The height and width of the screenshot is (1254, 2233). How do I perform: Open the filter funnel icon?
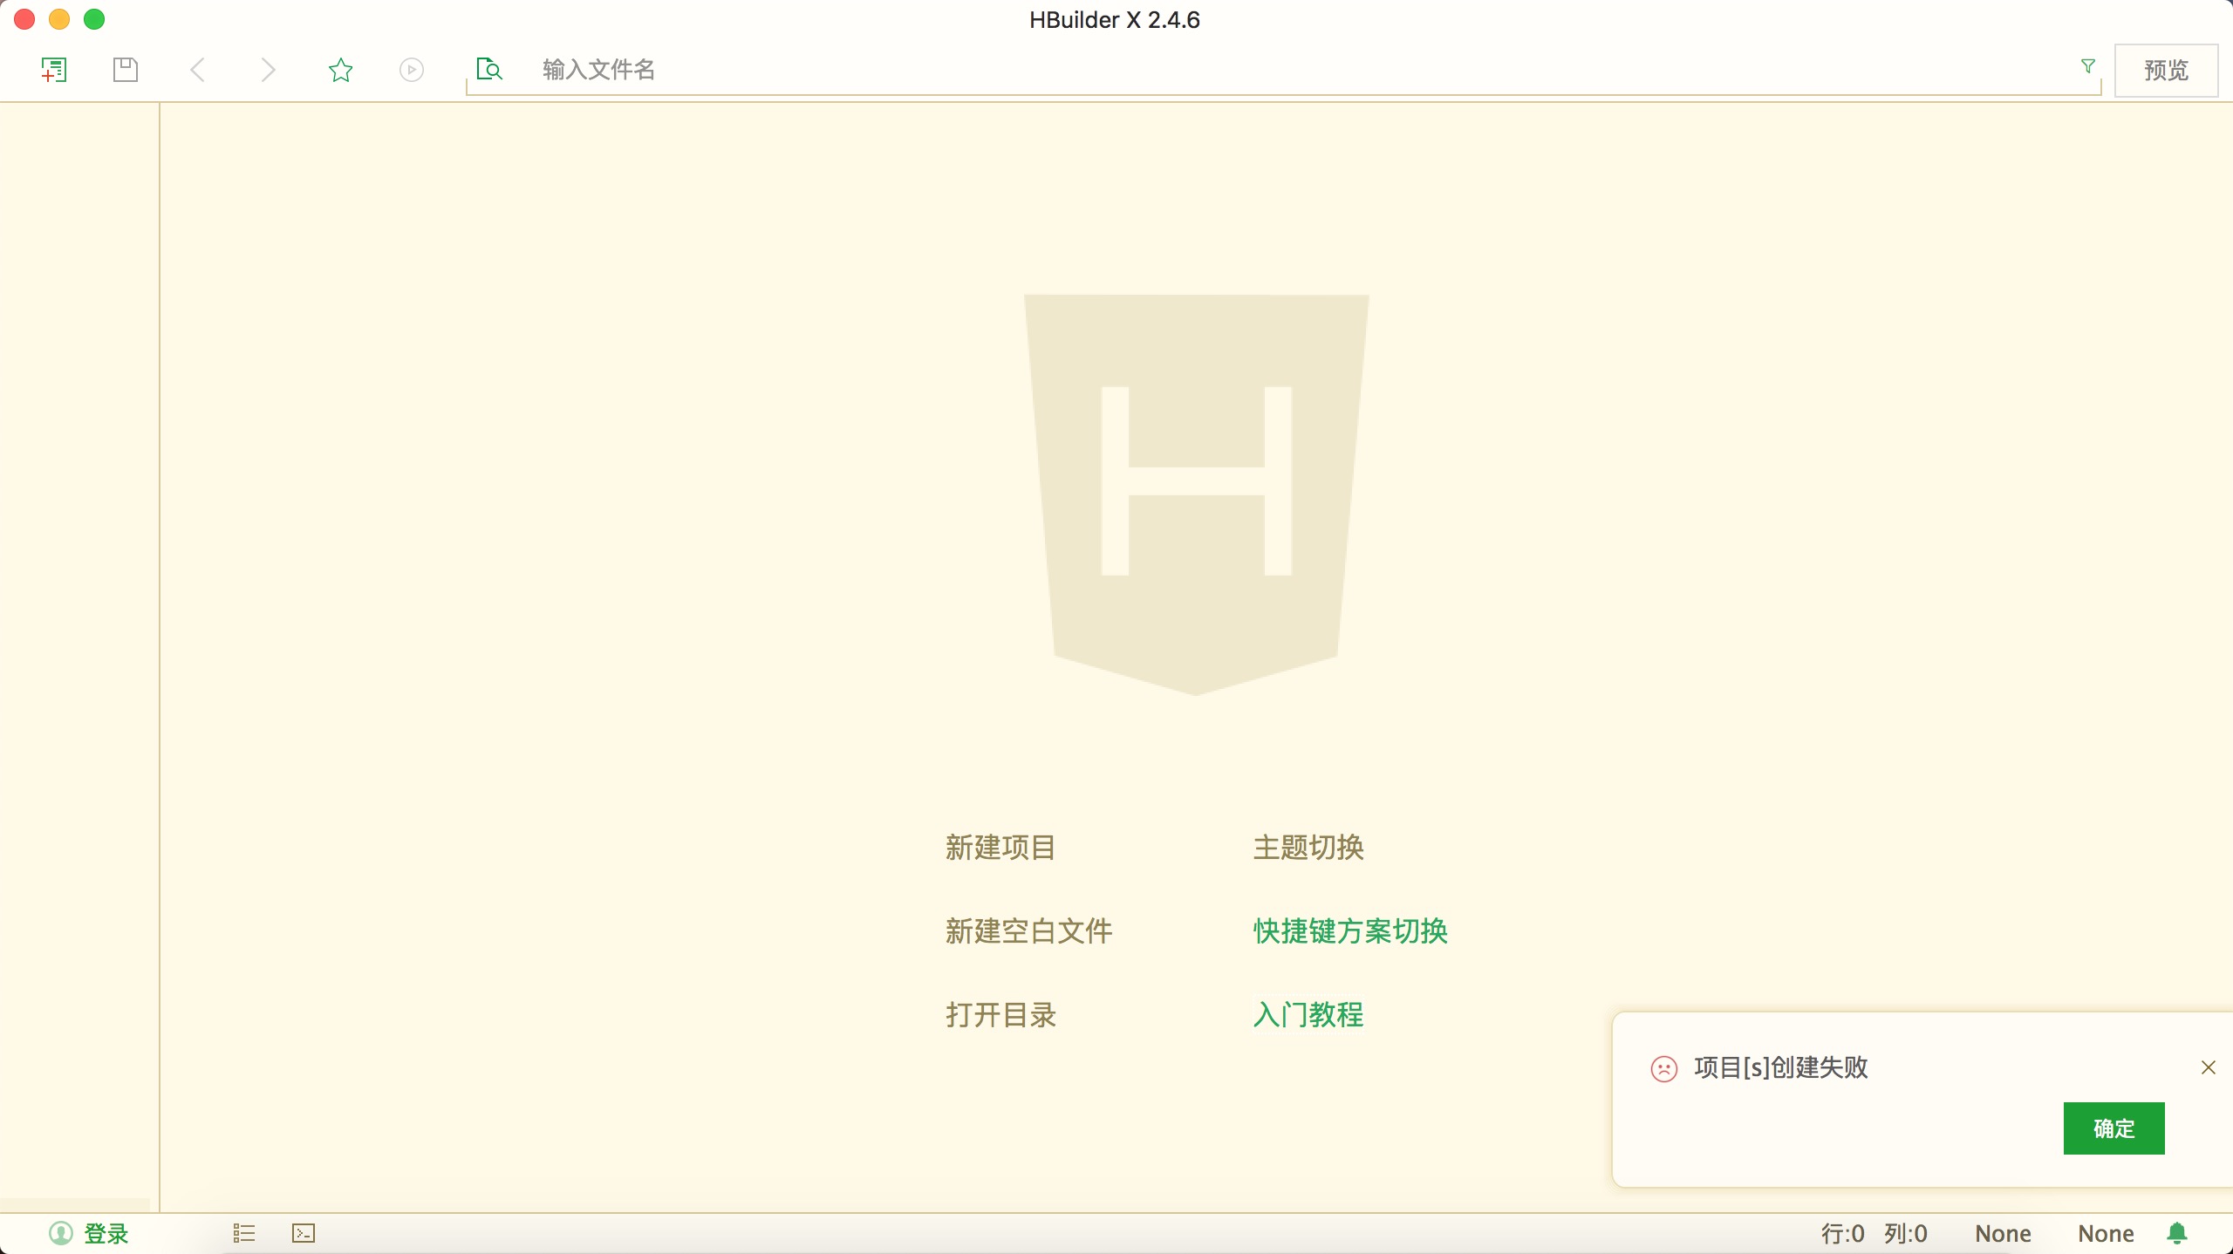pyautogui.click(x=2087, y=66)
